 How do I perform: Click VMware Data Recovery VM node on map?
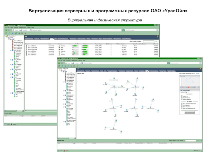click(x=114, y=79)
